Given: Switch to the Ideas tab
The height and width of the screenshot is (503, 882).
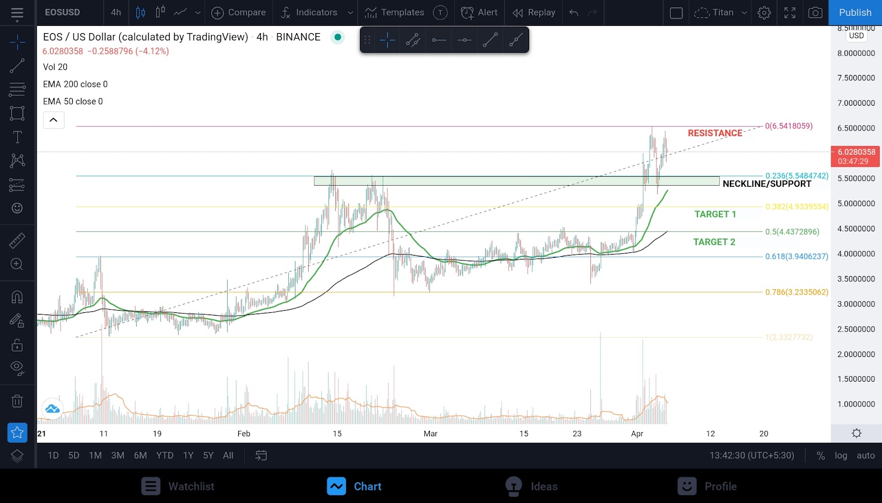Looking at the screenshot, I should point(531,486).
